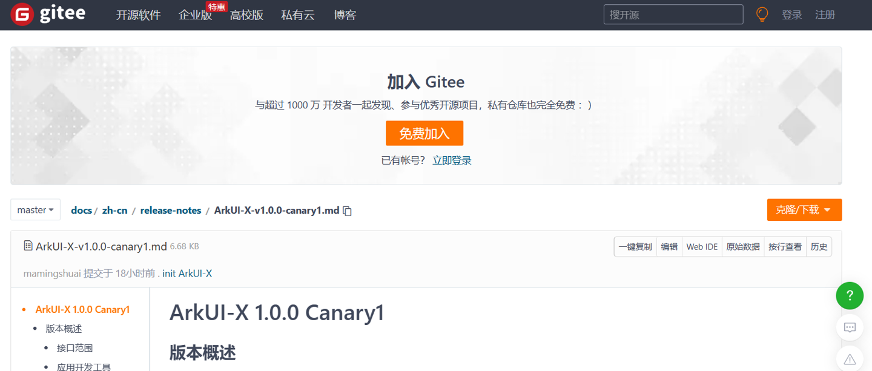Click the 注册 link in header
Screen dimensions: 872x371
point(825,15)
